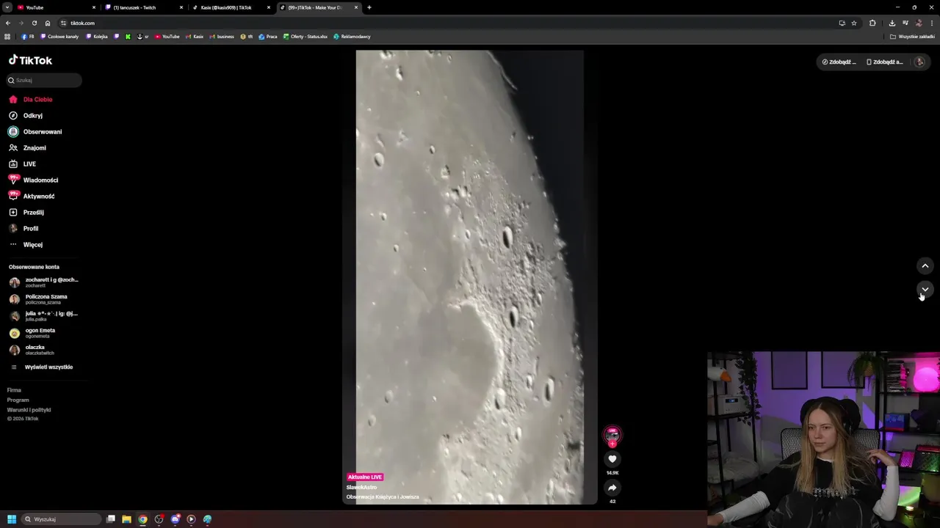Open the Znajomi section
940x528 pixels.
click(x=28, y=147)
